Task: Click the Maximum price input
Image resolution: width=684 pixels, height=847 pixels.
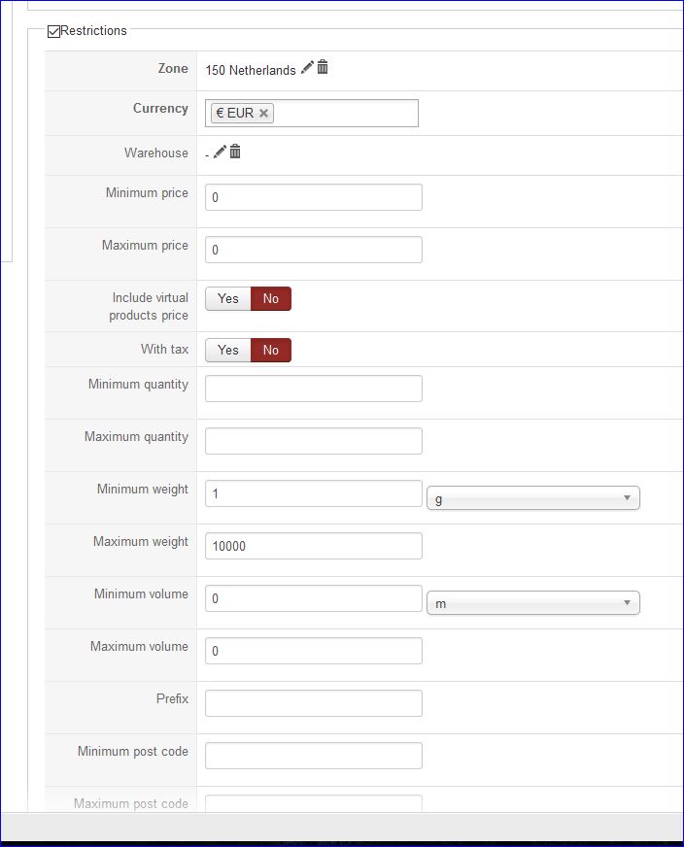Action: 314,250
